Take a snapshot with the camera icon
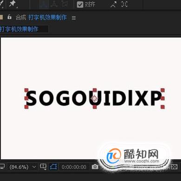 tap(95, 167)
